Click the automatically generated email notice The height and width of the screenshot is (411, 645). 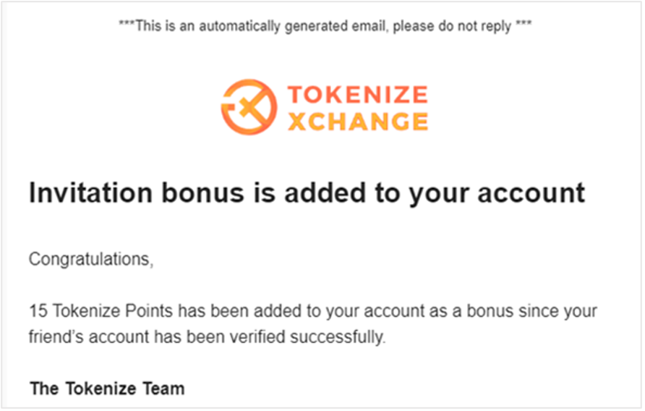point(325,26)
